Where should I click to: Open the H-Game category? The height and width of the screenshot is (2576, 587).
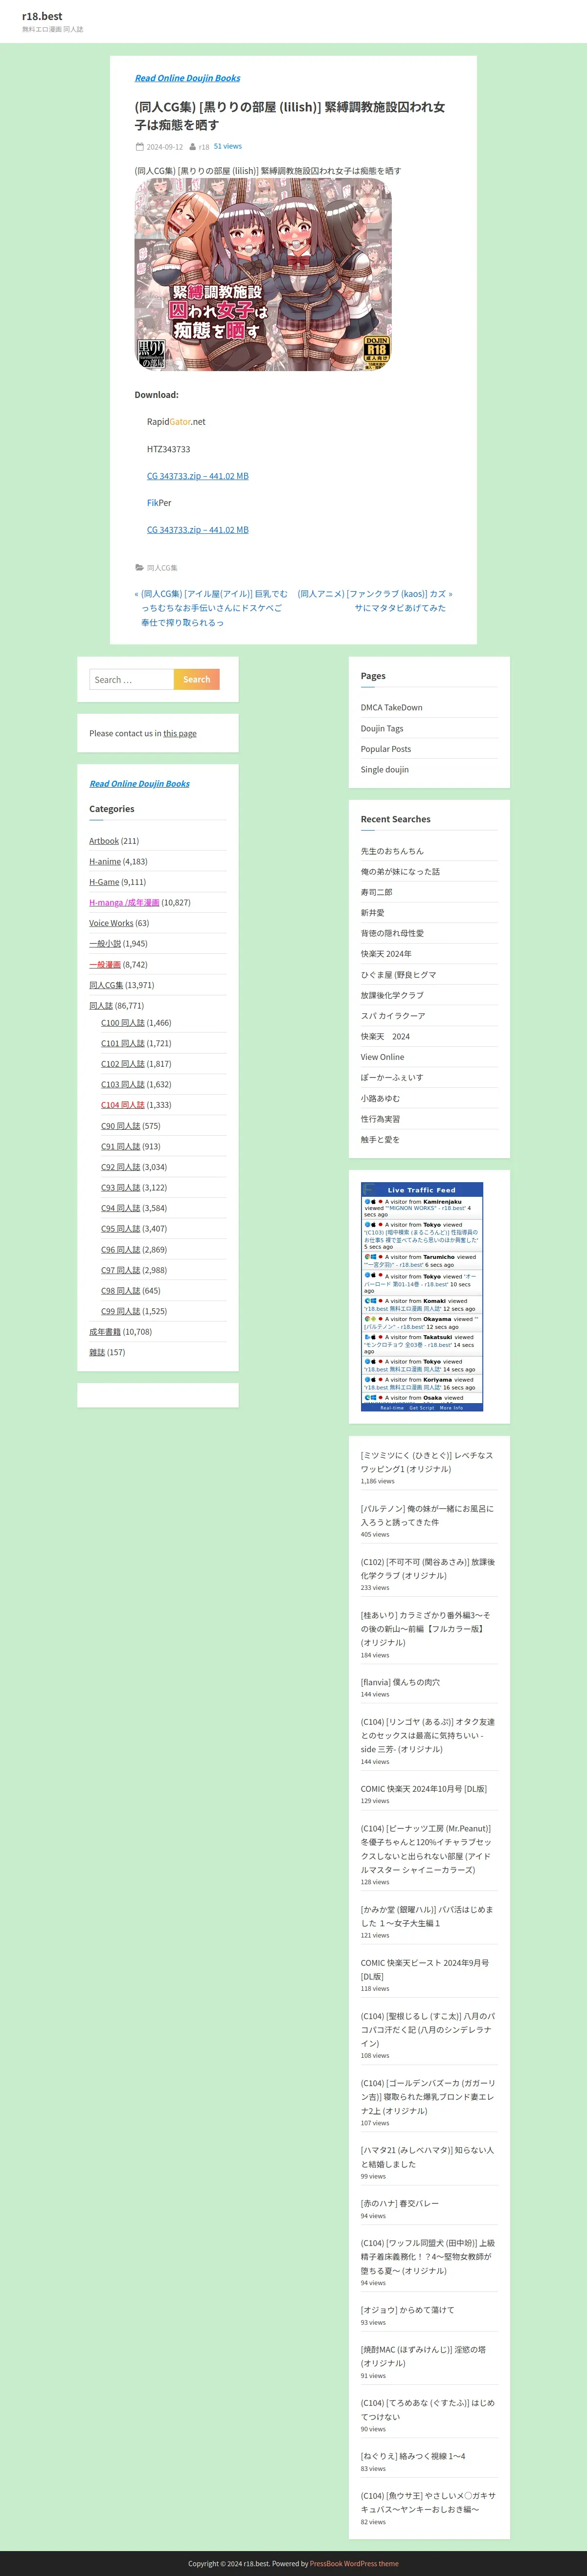104,882
